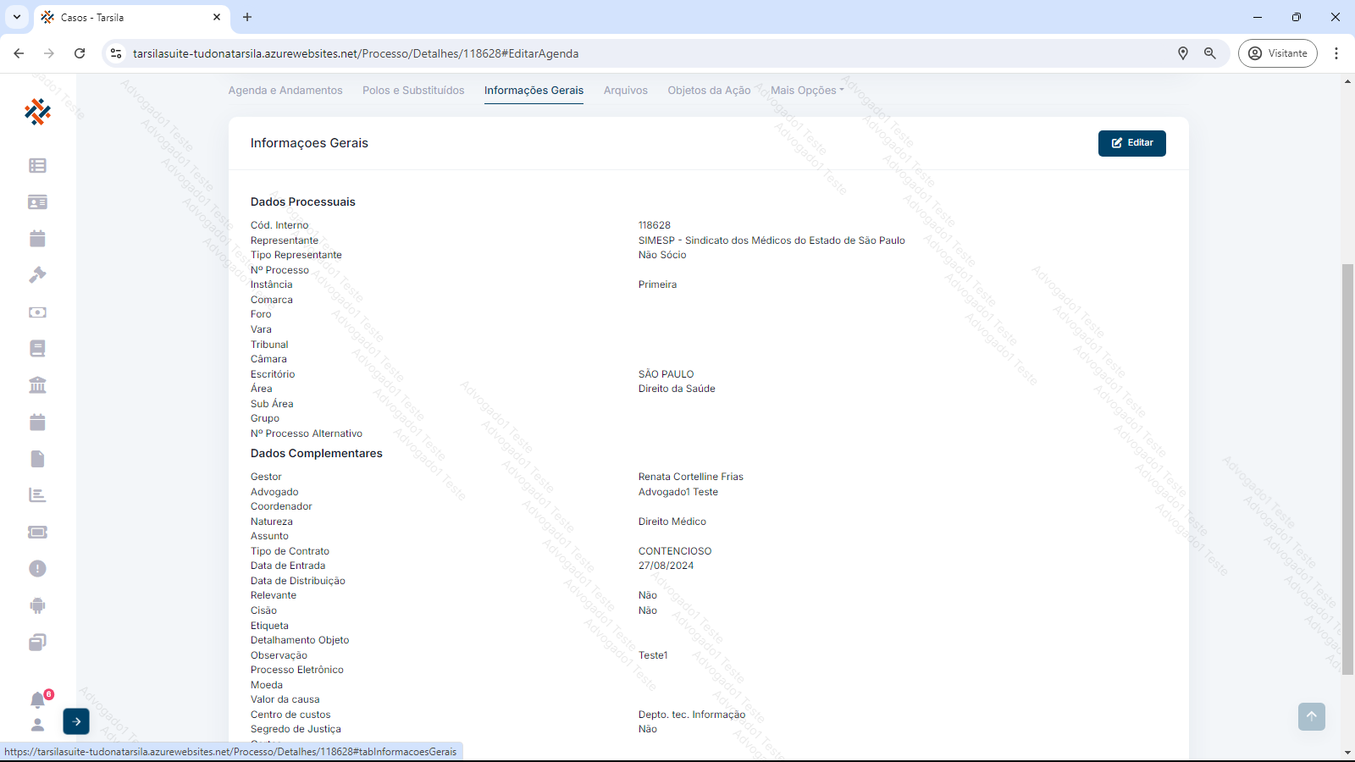1355x762 pixels.
Task: Open the Arquivos tab
Action: [625, 91]
